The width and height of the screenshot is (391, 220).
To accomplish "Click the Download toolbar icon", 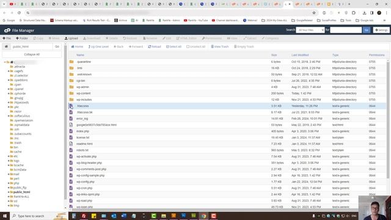I will click(92, 38).
